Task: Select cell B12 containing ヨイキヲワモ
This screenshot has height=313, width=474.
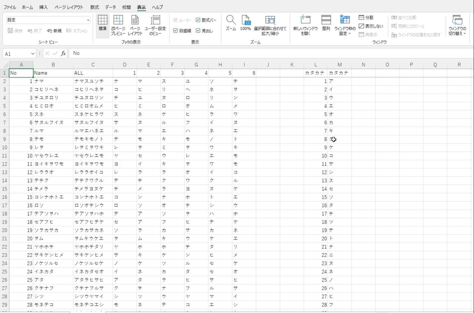Action: 53,164
